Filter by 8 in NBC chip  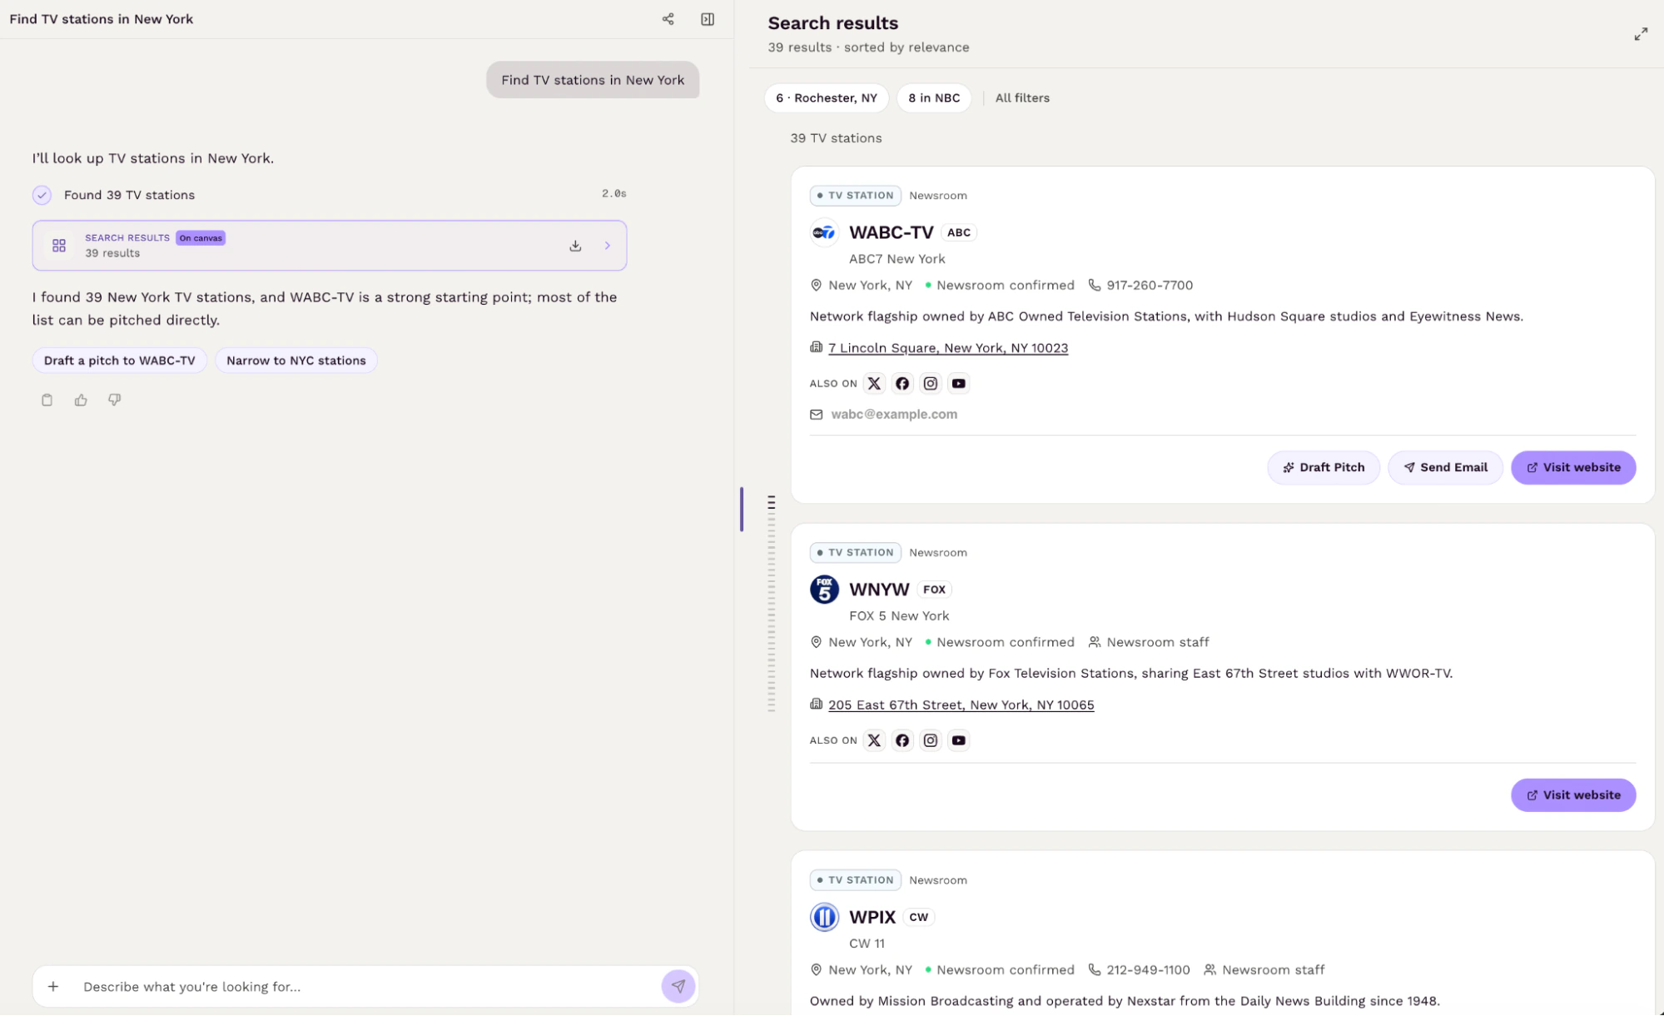(x=934, y=98)
